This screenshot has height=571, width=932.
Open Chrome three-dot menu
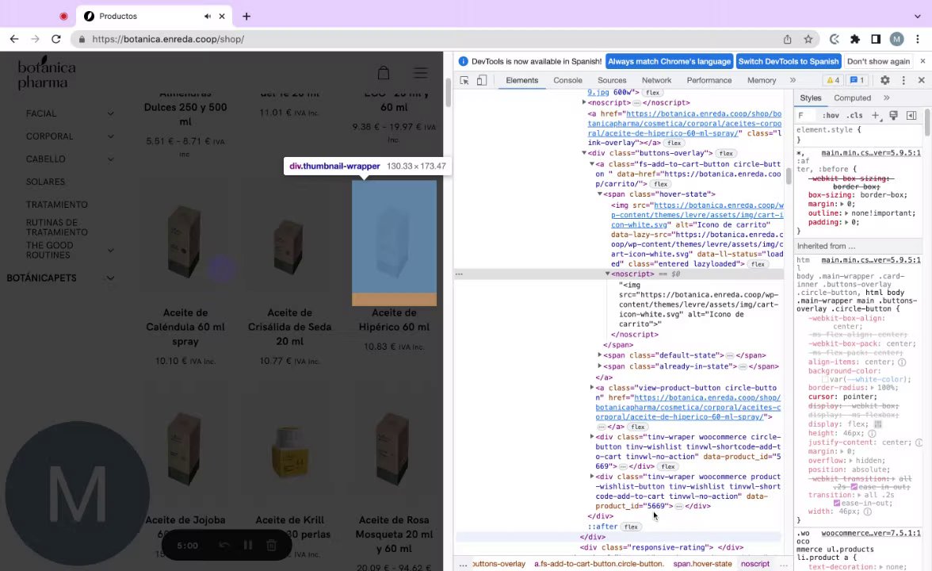click(x=918, y=40)
